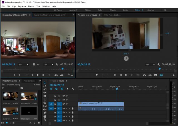Open the File menu

(x=3, y=6)
